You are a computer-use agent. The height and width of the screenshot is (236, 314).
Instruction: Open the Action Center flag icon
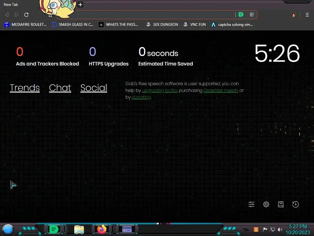pos(265,229)
